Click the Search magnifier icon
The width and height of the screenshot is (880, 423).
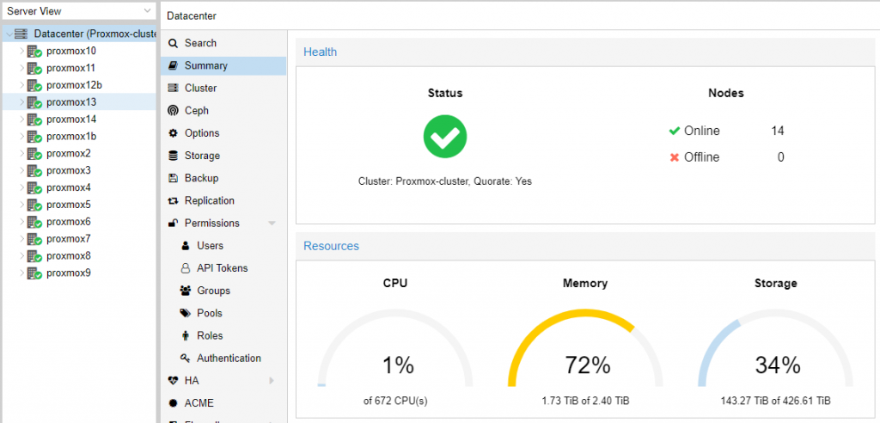pos(174,43)
